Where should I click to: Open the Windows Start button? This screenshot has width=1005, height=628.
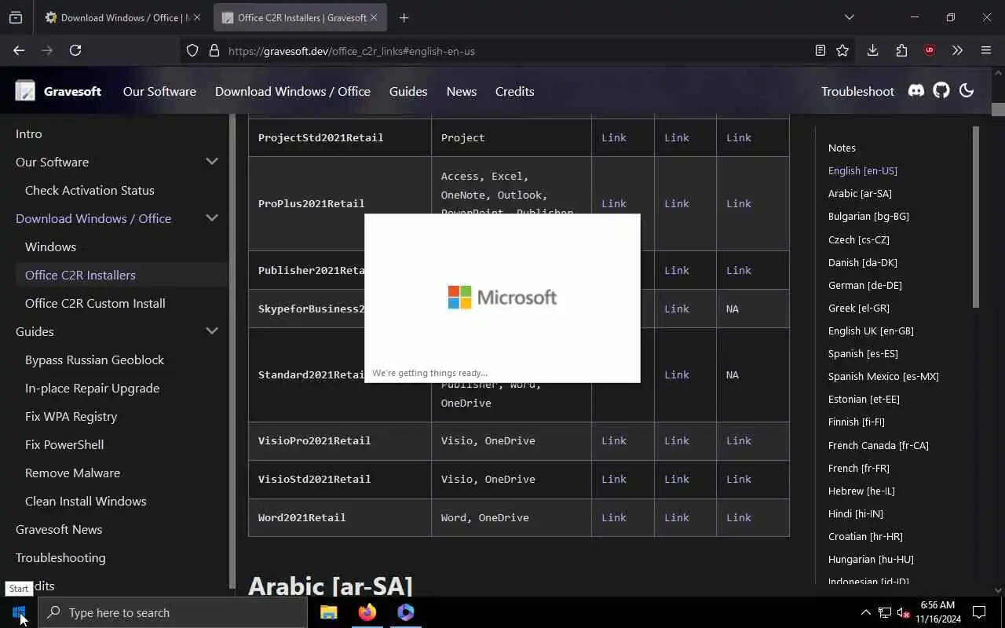click(x=19, y=612)
